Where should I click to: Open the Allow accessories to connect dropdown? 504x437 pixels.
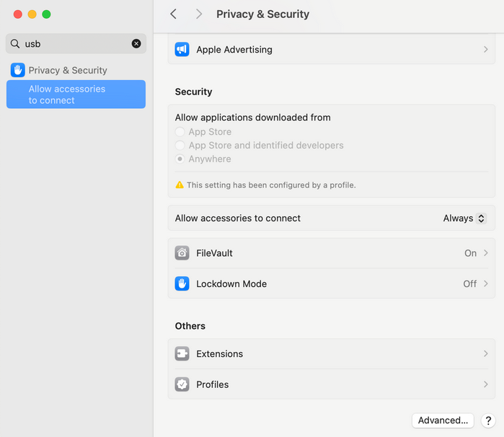[464, 218]
